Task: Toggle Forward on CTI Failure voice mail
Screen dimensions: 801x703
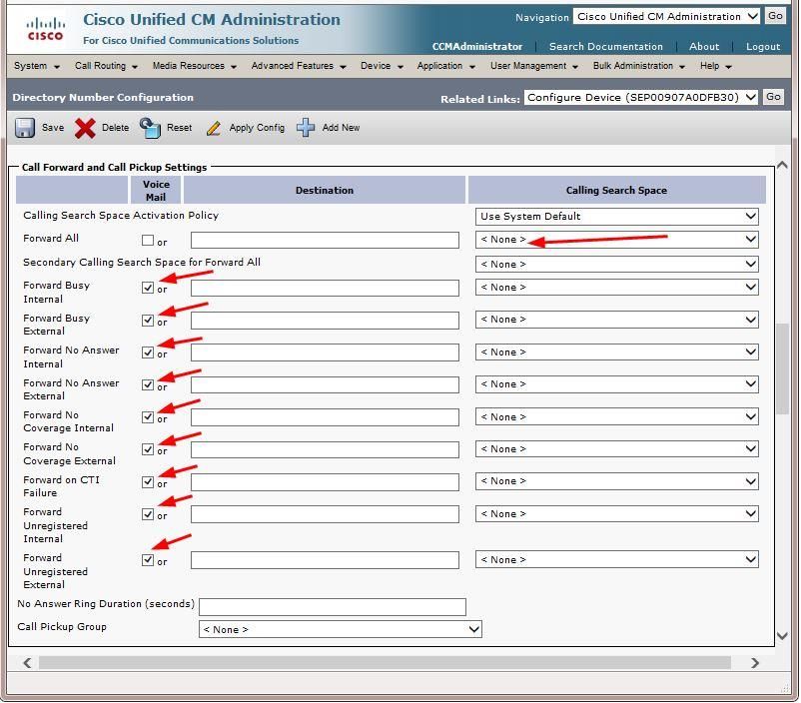Action: click(148, 481)
